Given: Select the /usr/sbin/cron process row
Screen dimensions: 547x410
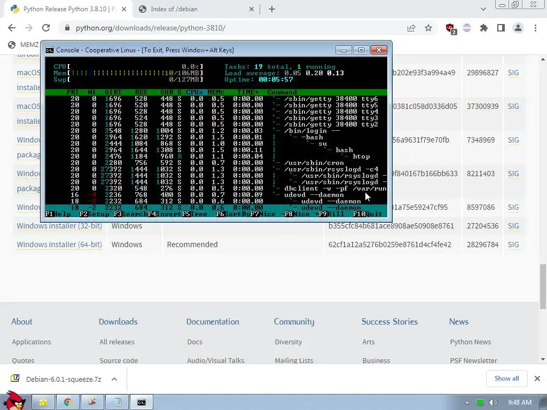Looking at the screenshot, I should (x=216, y=163).
